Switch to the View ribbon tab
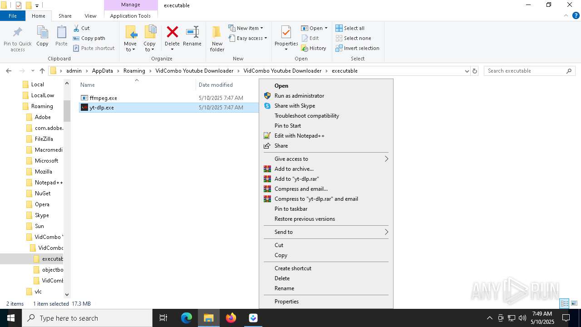Screen dimensions: 581x327 (90, 16)
